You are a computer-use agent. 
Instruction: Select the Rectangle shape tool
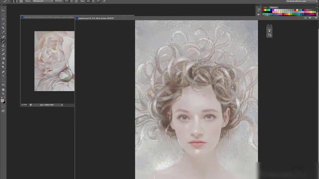3,85
